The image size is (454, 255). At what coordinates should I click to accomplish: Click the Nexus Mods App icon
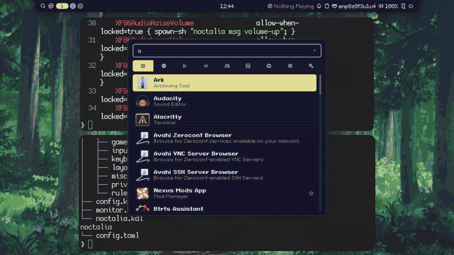142,193
